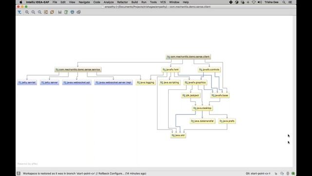Open the Analyze menu
The image size is (312, 176).
coord(109,2)
